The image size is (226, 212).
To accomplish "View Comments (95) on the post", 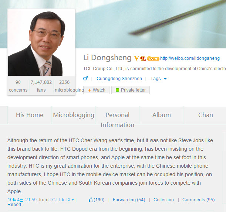I will coord(199,200).
